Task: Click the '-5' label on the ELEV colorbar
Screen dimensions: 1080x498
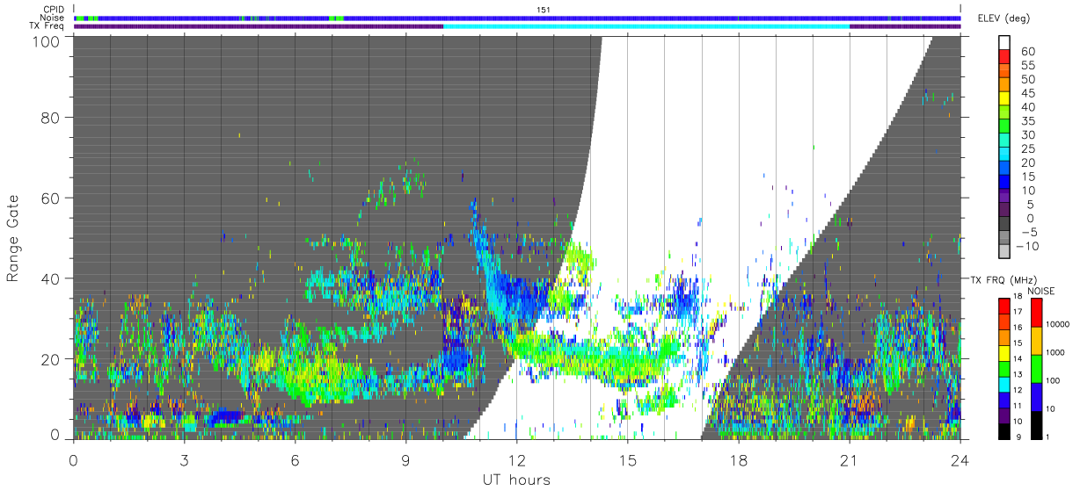Action: [1028, 232]
